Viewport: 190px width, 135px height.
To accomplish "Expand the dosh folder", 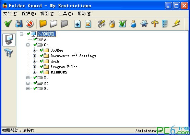I will pos(34,61).
